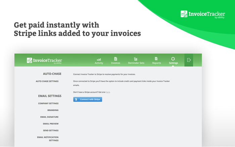Screen dimensions: 235x147
Task: Click the 'Get paid instantly with' headline
Action: click(x=56, y=25)
